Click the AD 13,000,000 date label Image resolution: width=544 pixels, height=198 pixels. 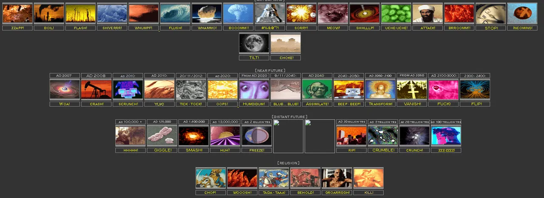click(225, 122)
